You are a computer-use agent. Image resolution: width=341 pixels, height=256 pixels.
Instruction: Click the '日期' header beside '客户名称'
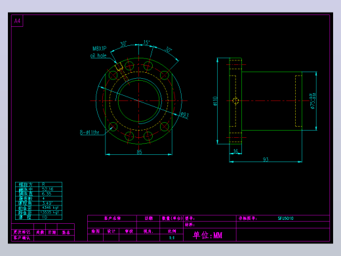(148, 218)
